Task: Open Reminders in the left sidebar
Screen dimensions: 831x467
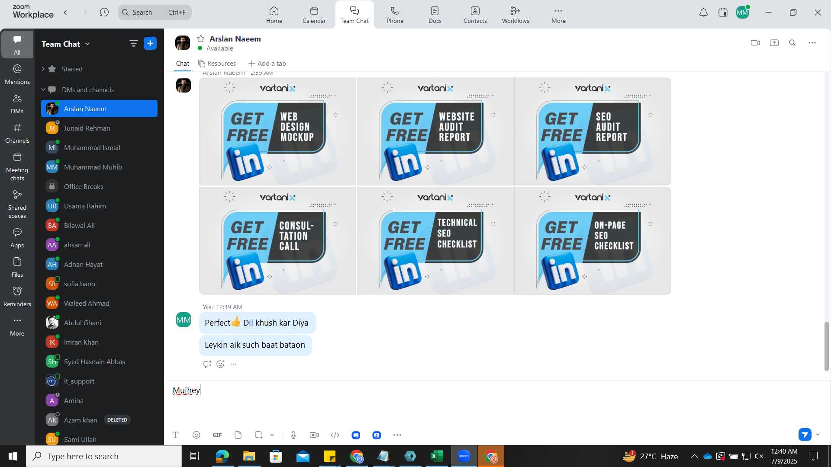Action: 17,297
